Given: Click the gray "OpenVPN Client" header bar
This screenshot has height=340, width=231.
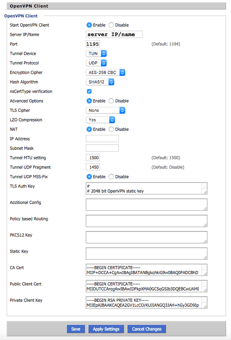Looking at the screenshot, I should tap(116, 6).
